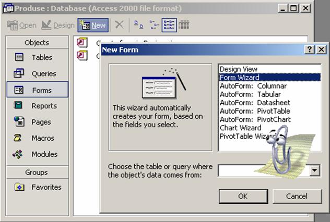Click the New toolbar button
The width and height of the screenshot is (330, 222).
tap(93, 25)
